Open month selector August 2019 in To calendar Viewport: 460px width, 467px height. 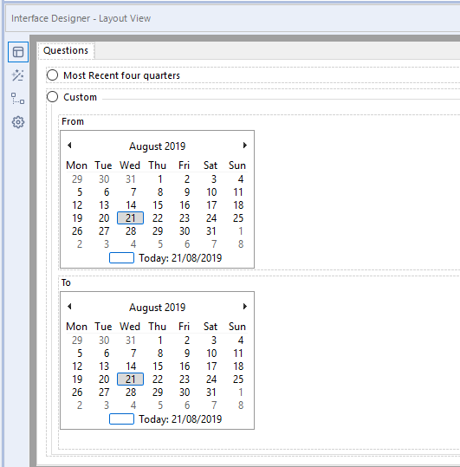coord(157,308)
